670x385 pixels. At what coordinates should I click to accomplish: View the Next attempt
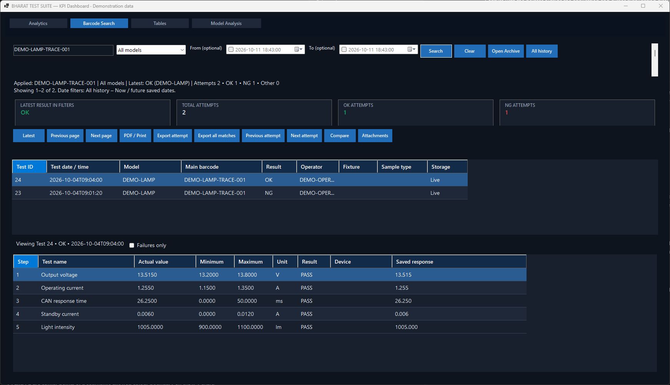tap(304, 136)
